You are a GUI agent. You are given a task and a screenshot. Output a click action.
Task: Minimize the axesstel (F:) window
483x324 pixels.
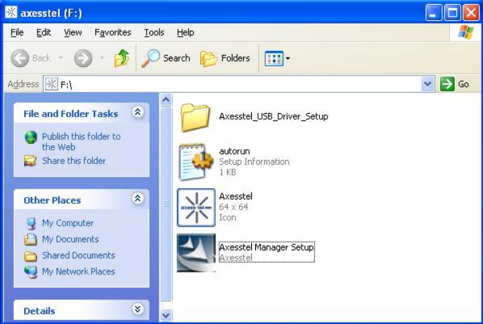[433, 13]
